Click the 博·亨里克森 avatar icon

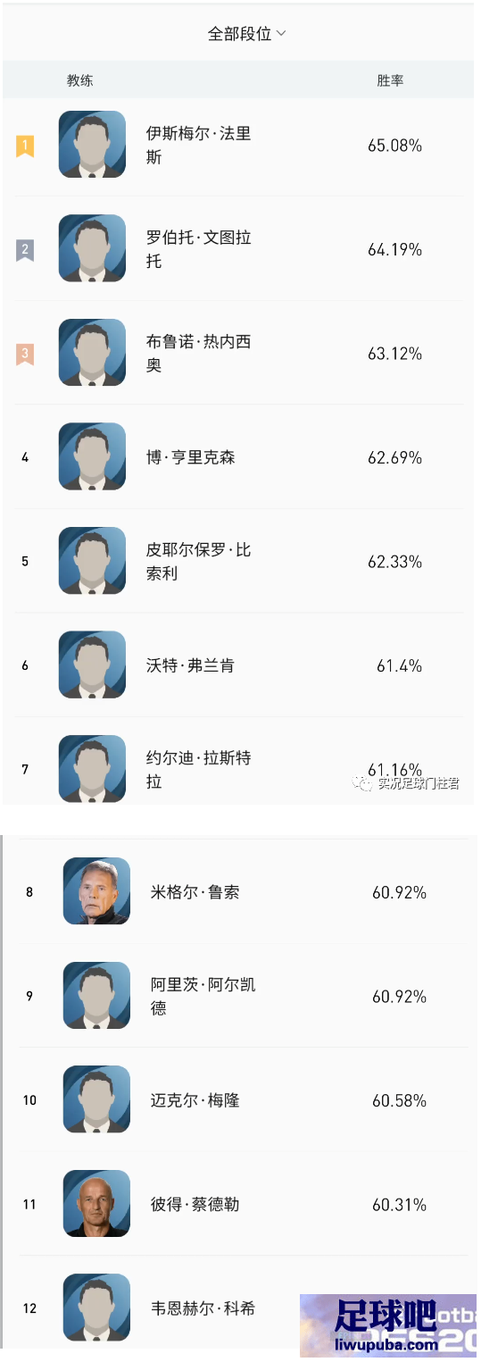[x=92, y=456]
